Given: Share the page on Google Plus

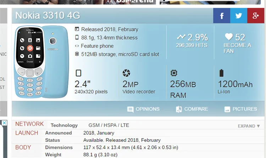Looking at the screenshot, I should [256, 16].
